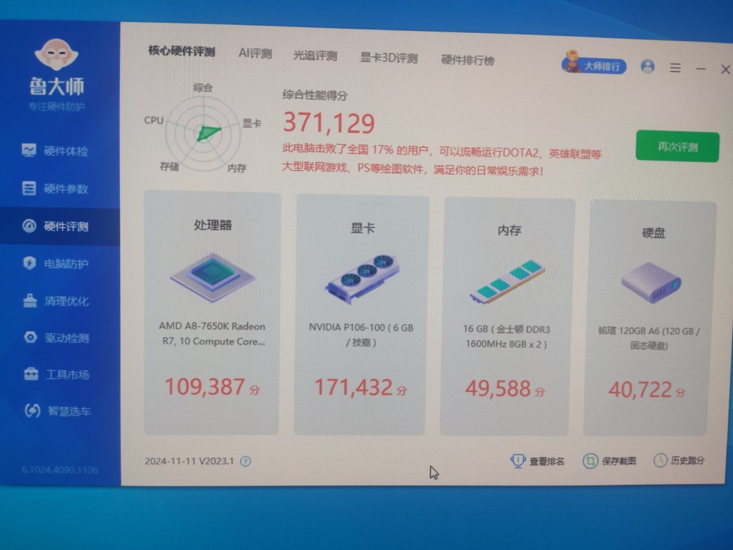The width and height of the screenshot is (733, 550).
Task: Click the 清理优化 broom icon
Action: pos(30,300)
